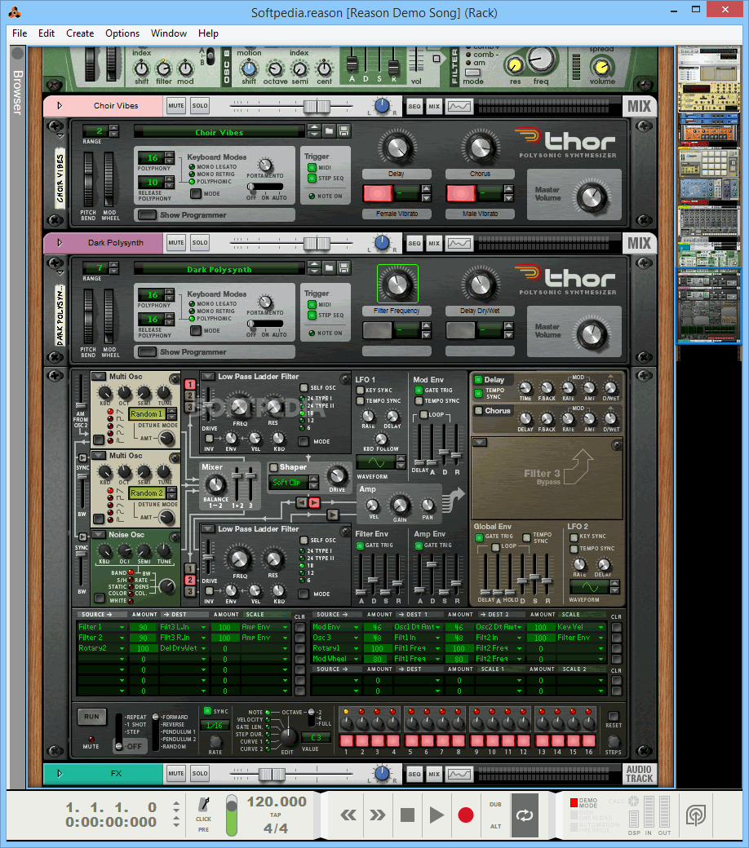Click TAP tempo label
This screenshot has height=848, width=749.
pos(276,815)
